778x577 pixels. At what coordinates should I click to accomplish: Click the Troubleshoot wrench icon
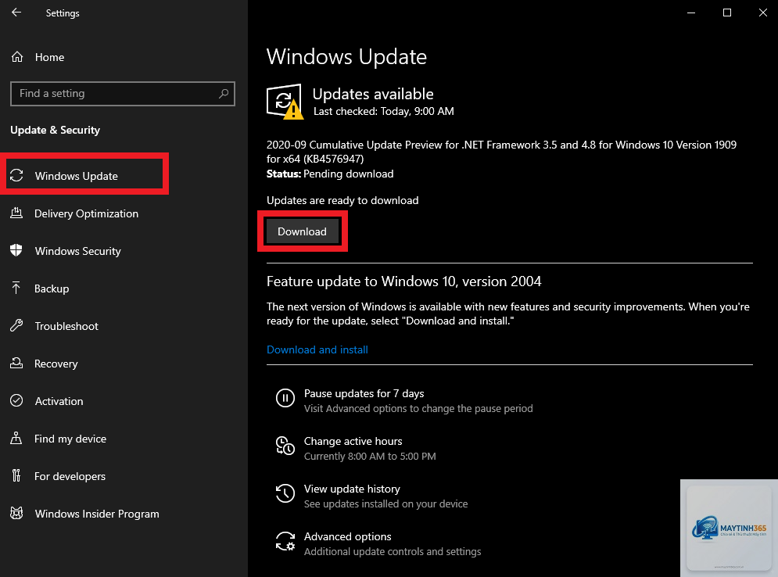click(16, 325)
